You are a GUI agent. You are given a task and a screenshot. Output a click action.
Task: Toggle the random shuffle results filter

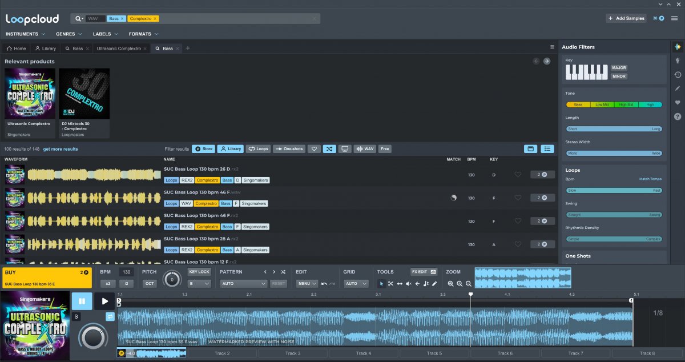point(329,149)
